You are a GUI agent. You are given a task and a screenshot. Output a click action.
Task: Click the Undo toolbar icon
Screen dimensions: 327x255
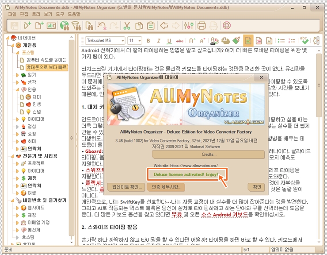tap(102, 26)
